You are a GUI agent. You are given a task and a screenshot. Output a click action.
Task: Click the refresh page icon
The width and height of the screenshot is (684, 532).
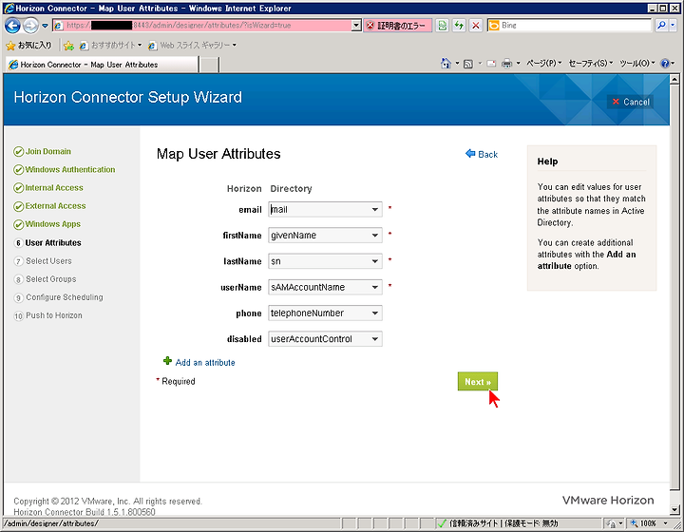pos(459,26)
